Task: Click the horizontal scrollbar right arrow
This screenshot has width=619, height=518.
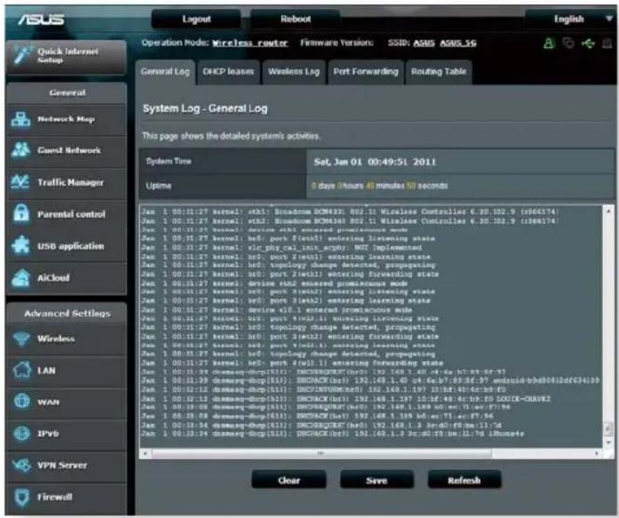Action: (597, 454)
